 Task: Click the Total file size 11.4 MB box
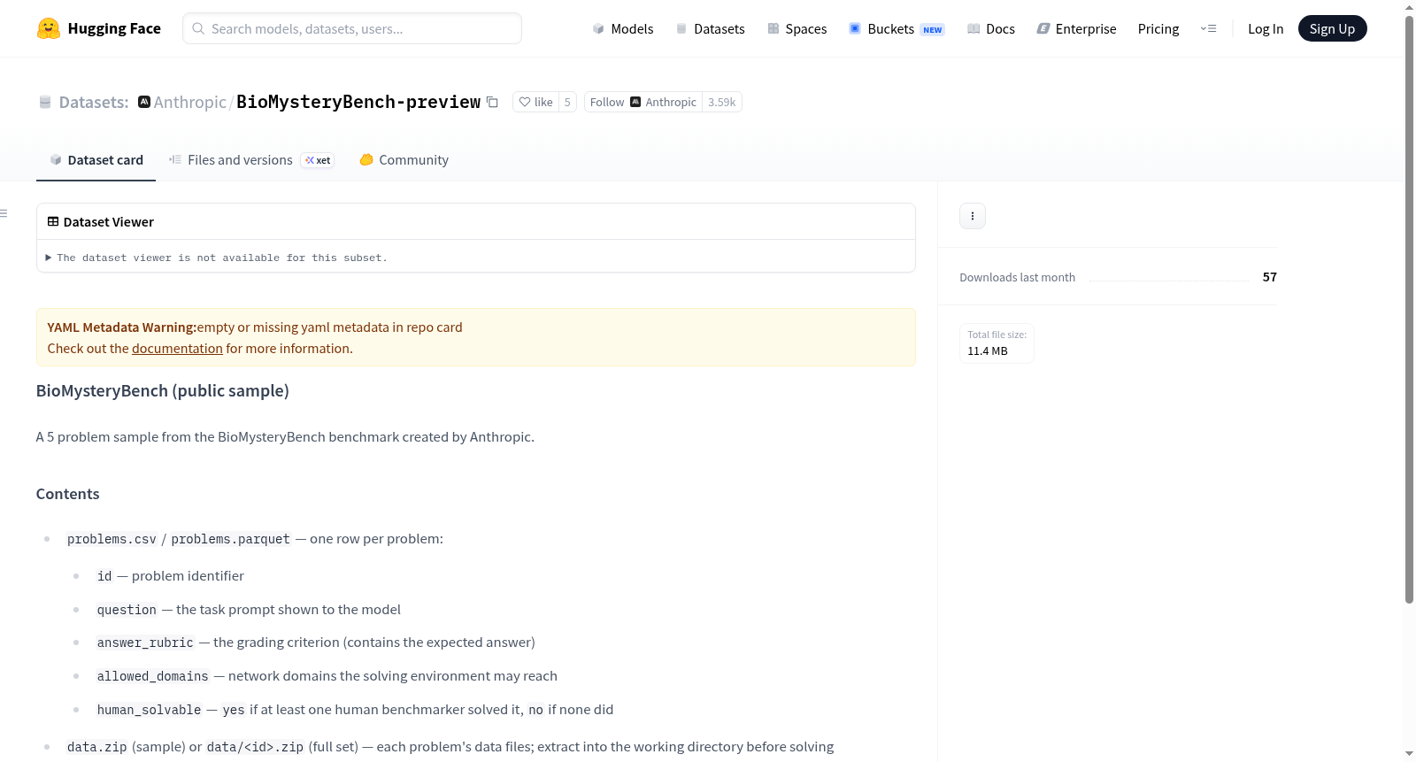tap(997, 343)
